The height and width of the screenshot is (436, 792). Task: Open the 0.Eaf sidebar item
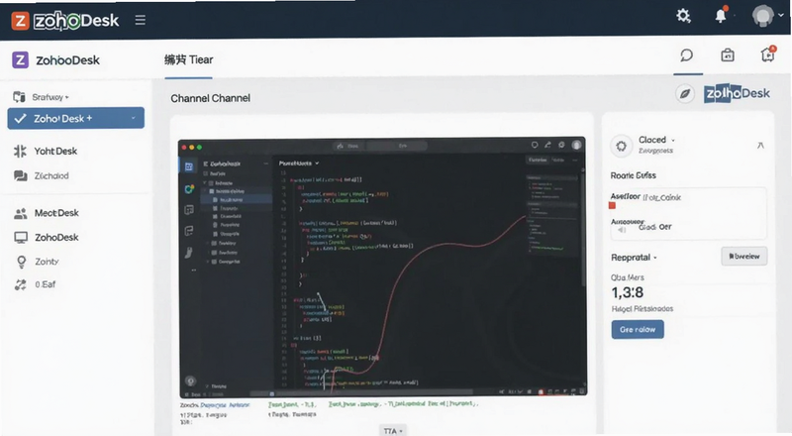tap(35, 284)
